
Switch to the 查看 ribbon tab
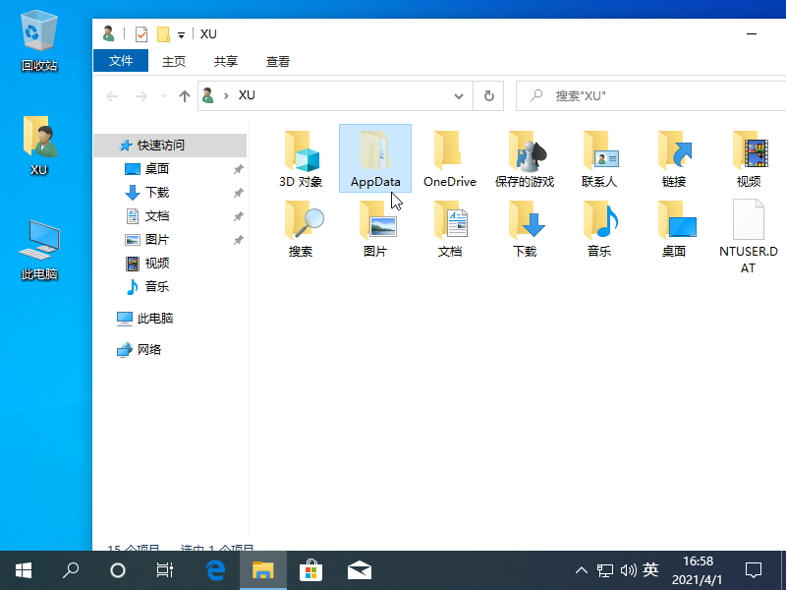point(278,60)
